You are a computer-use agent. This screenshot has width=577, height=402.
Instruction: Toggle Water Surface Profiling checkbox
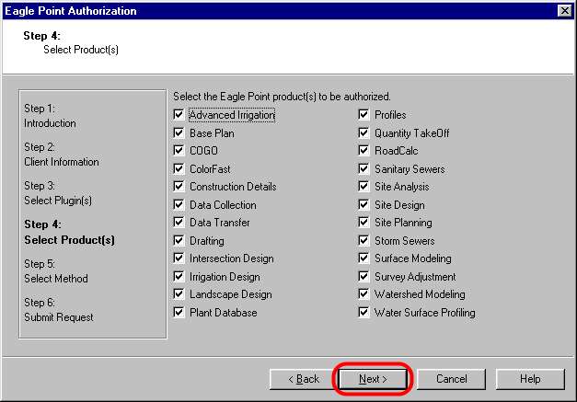point(364,312)
